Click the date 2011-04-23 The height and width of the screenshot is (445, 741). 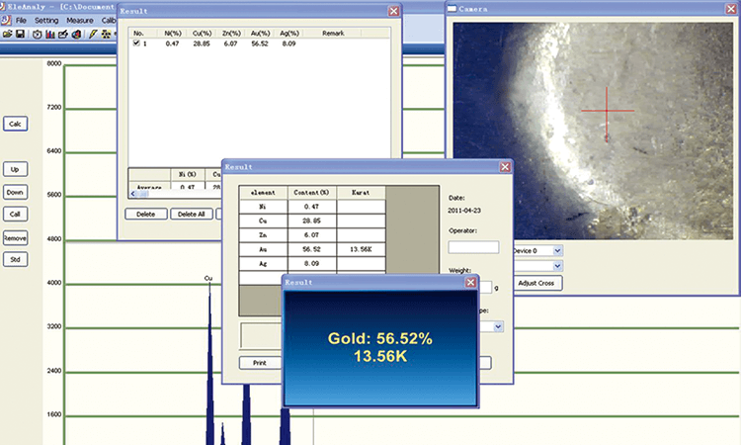[x=464, y=211]
